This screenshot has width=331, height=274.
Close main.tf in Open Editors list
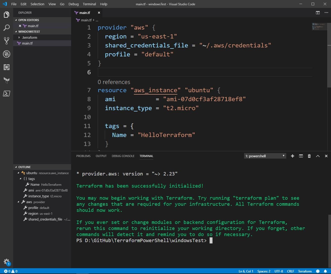[20, 26]
